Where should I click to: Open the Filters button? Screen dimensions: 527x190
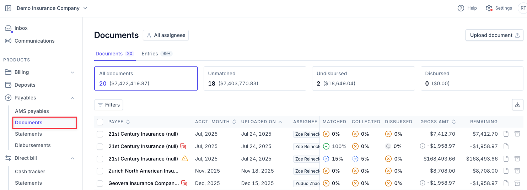click(x=108, y=105)
